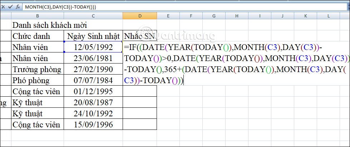Select the highlighted column D header

click(x=139, y=16)
